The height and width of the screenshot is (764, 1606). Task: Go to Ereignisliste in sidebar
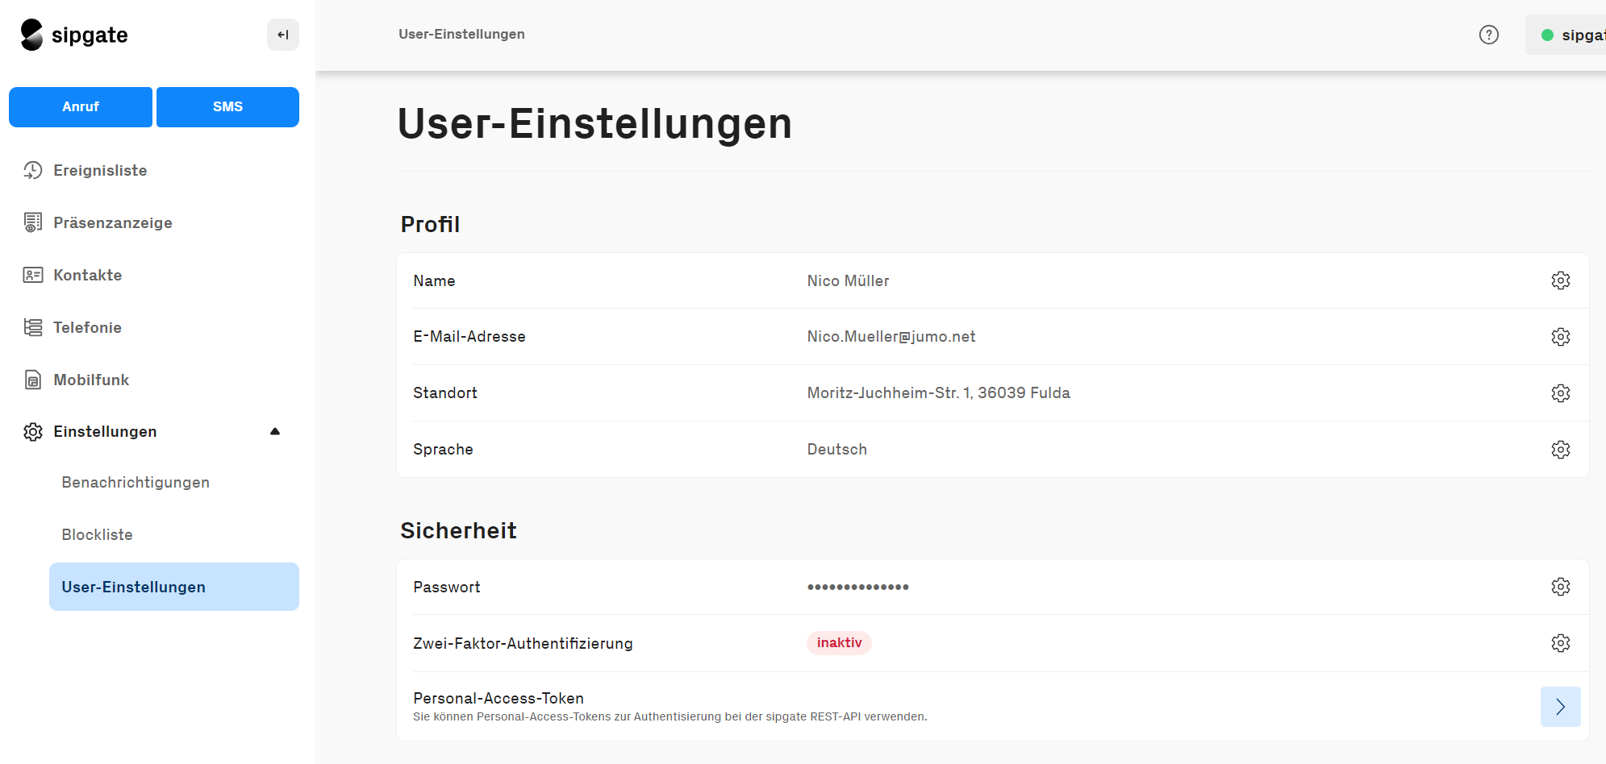[x=100, y=170]
